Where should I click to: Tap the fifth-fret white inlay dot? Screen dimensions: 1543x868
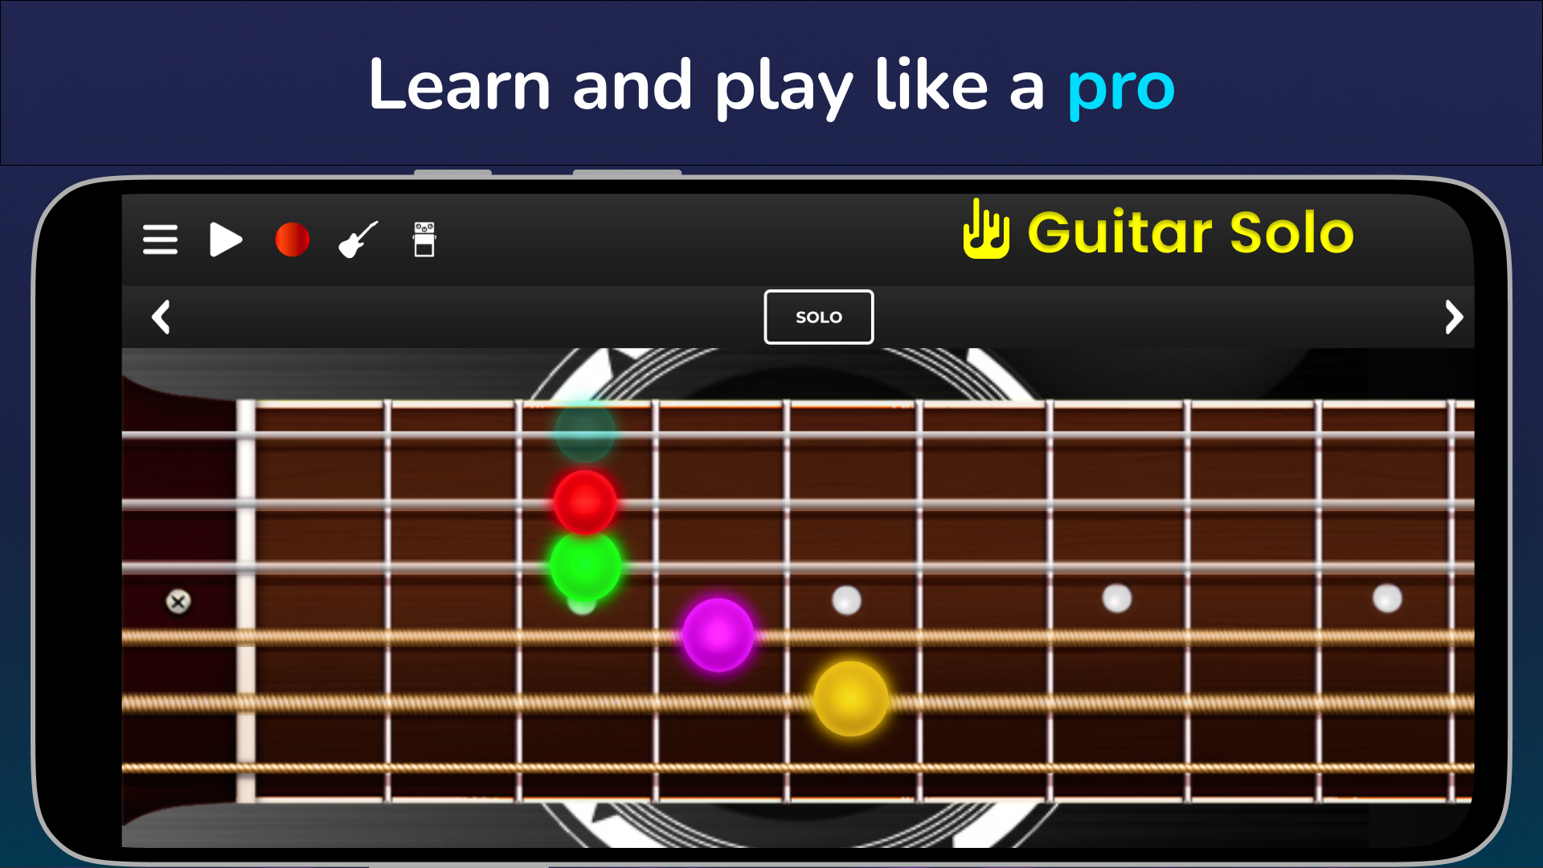(x=846, y=600)
